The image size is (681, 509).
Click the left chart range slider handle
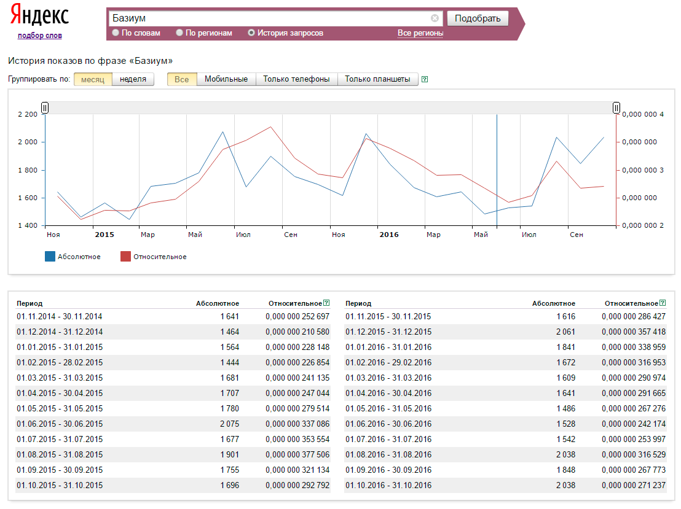pyautogui.click(x=45, y=107)
